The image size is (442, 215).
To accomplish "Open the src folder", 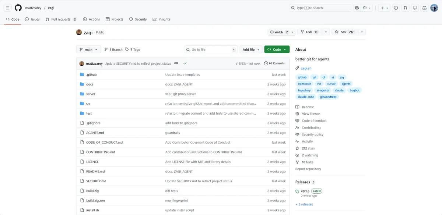I will [x=88, y=104].
